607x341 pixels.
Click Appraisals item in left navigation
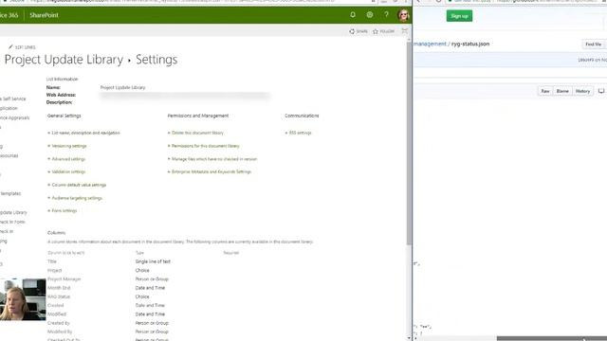coord(14,117)
